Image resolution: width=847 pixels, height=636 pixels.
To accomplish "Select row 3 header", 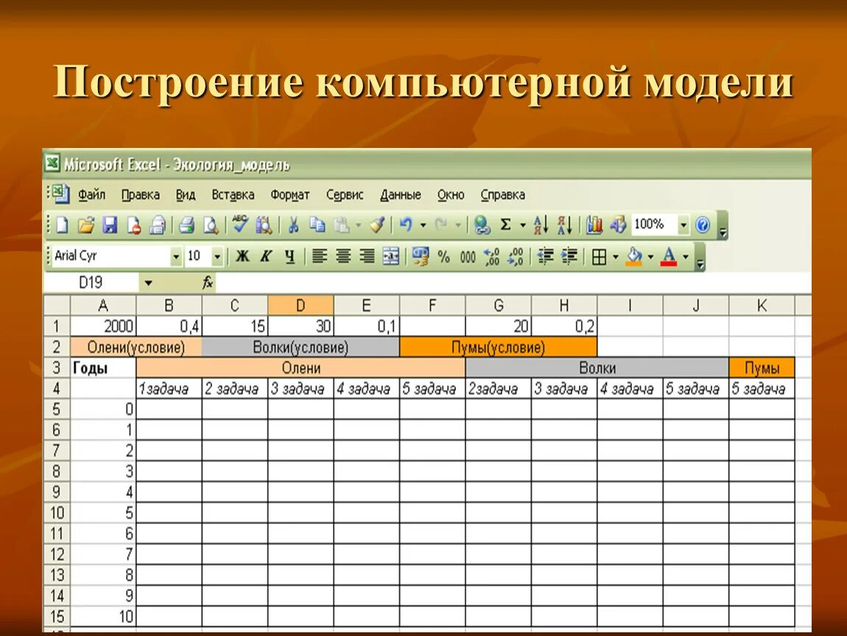I will [57, 368].
